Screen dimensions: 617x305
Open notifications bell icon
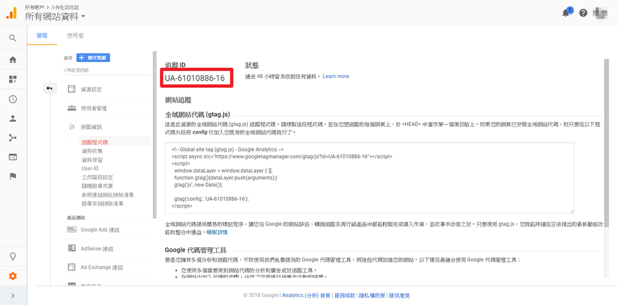point(566,13)
